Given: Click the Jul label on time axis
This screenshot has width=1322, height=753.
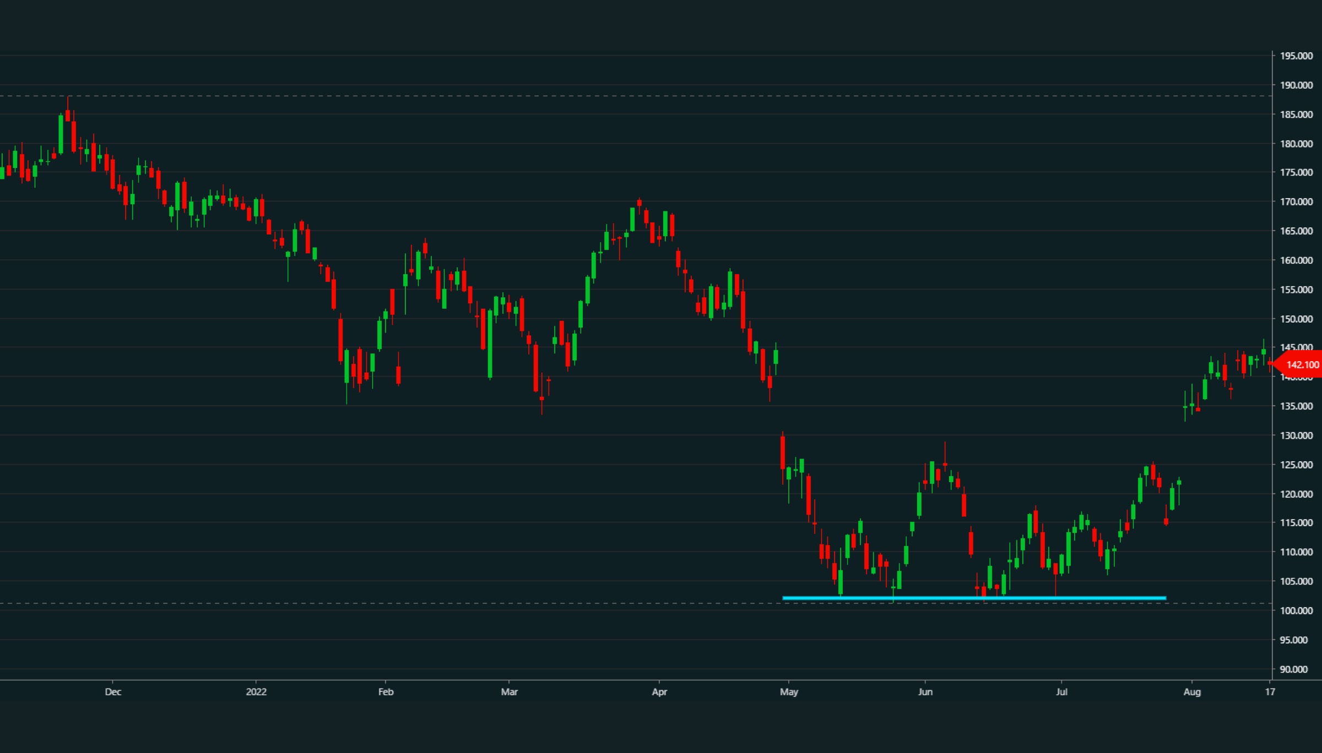Looking at the screenshot, I should (x=1061, y=692).
